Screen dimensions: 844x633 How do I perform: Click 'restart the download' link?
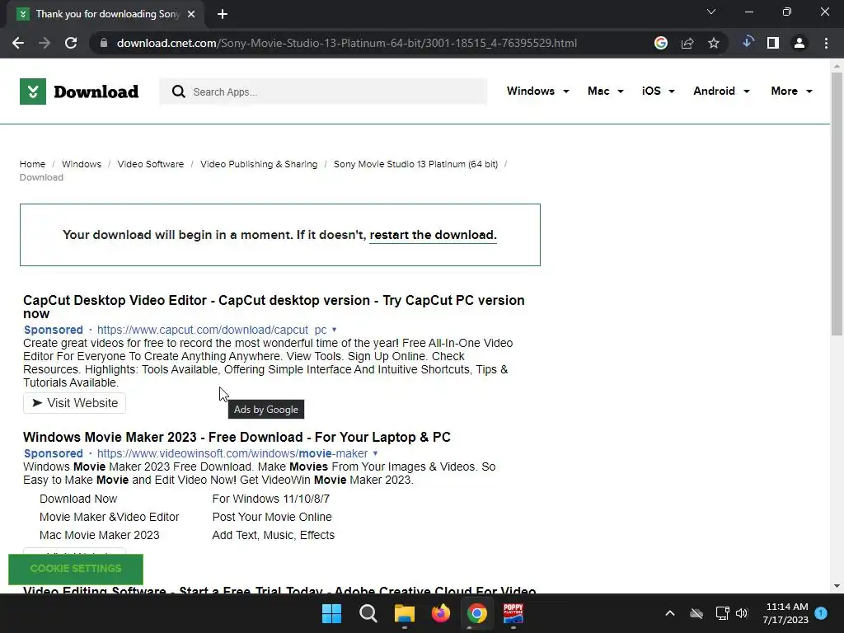point(433,235)
